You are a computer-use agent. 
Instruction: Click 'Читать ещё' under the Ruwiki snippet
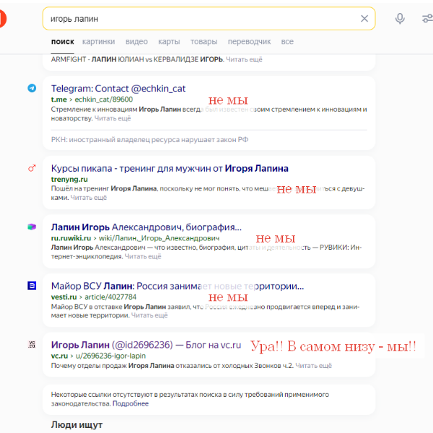point(143,256)
